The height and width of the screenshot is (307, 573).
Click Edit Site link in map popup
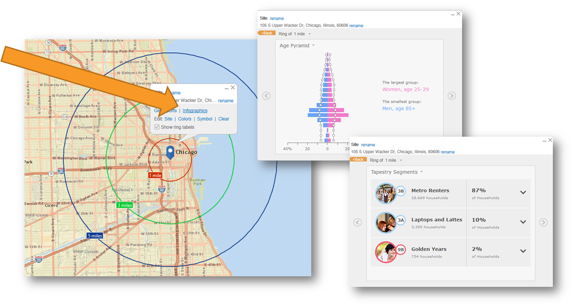click(x=168, y=119)
